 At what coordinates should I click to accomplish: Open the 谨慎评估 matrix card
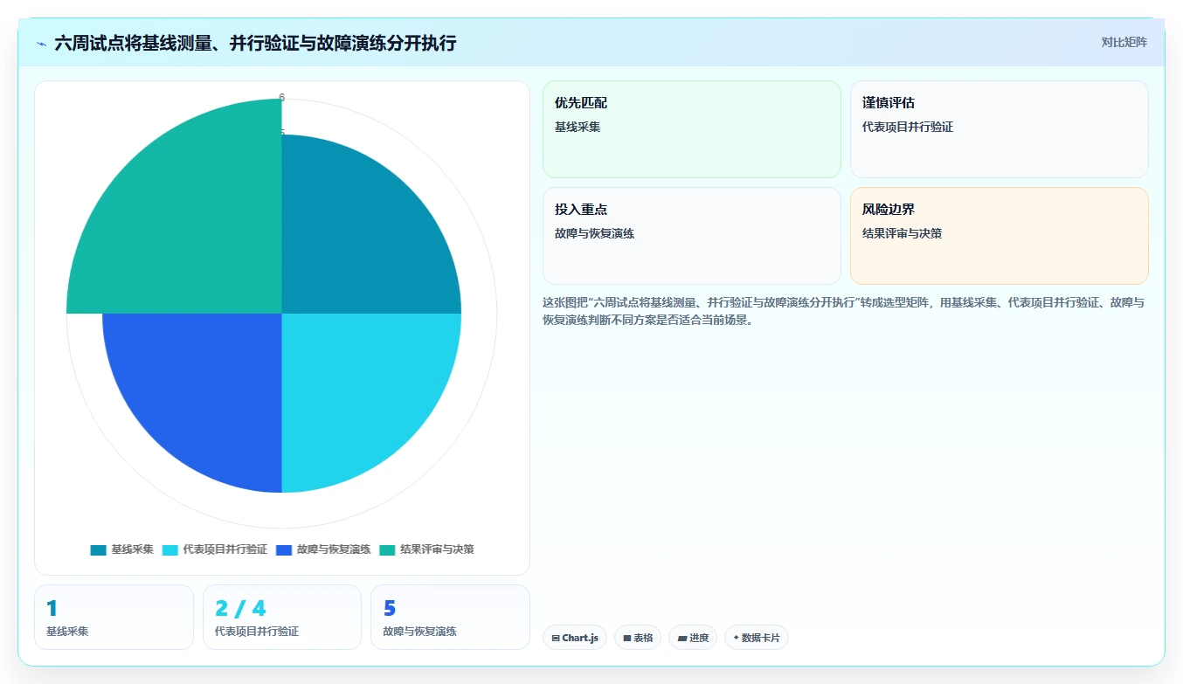(x=999, y=129)
